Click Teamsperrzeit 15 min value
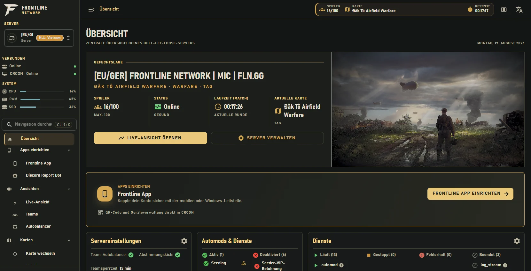This screenshot has width=531, height=271. (125, 268)
